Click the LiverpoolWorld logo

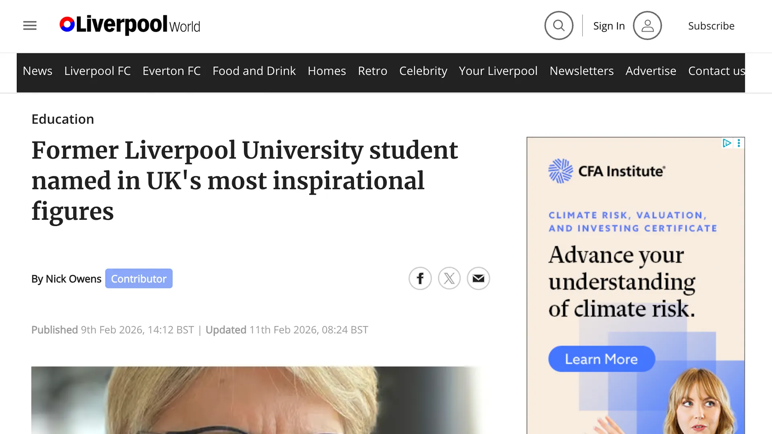click(x=129, y=25)
